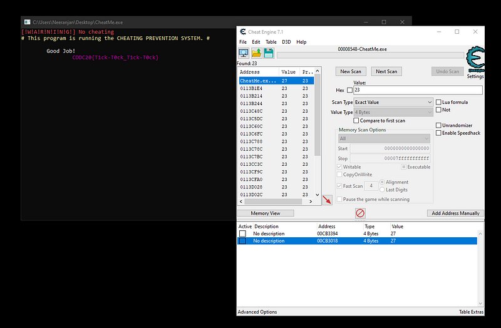Toggle the Executable checkbox

tap(403, 167)
